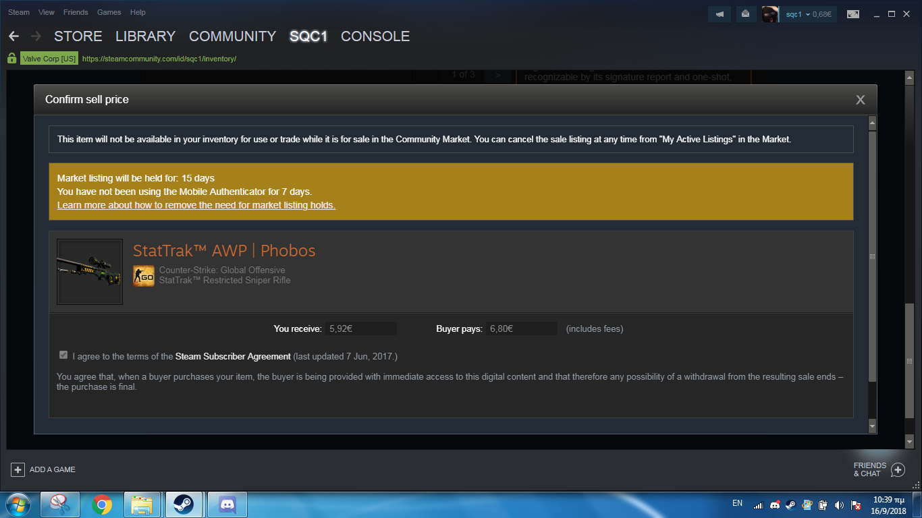Click the announcements megaphone icon
The image size is (922, 518).
click(x=720, y=14)
